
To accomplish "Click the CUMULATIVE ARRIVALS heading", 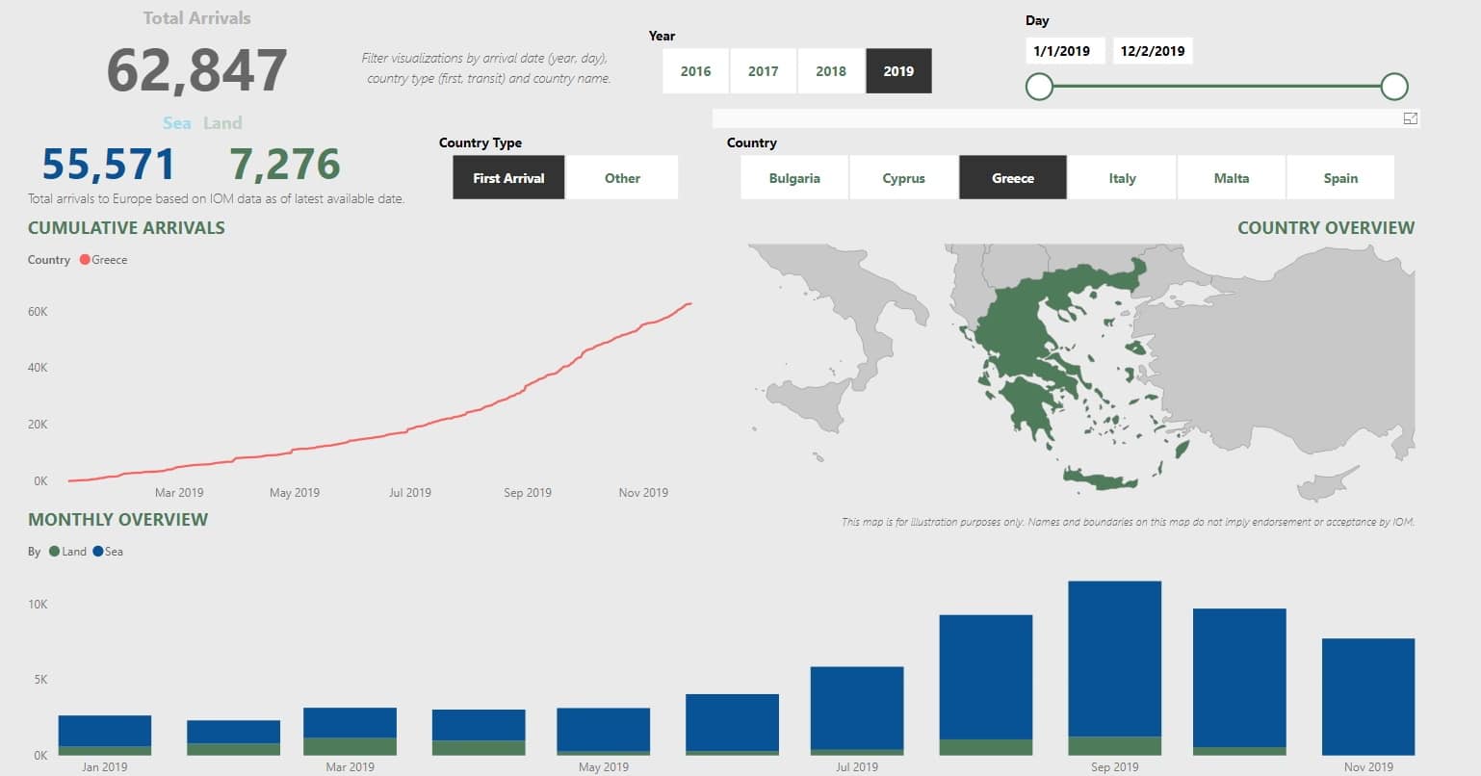I will 126,228.
